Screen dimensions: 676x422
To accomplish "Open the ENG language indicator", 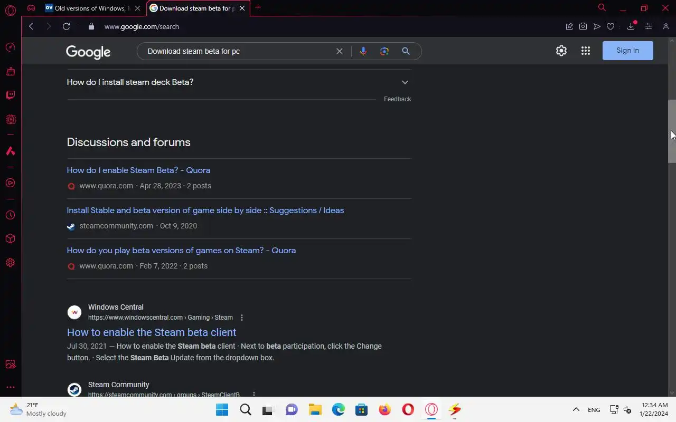I will [x=594, y=410].
